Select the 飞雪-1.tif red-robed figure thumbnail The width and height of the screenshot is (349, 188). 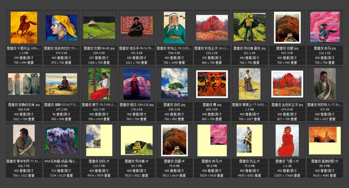tap(287, 140)
